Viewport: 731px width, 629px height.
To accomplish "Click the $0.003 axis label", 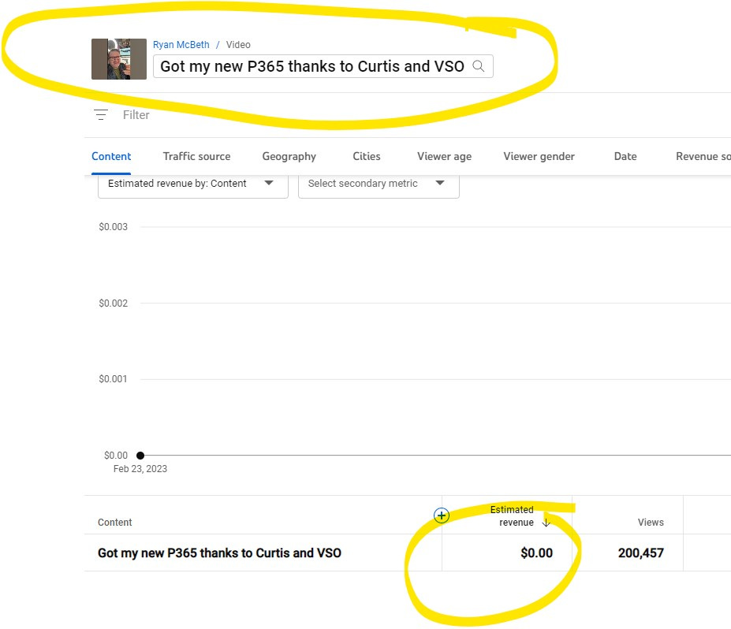I will [x=113, y=227].
